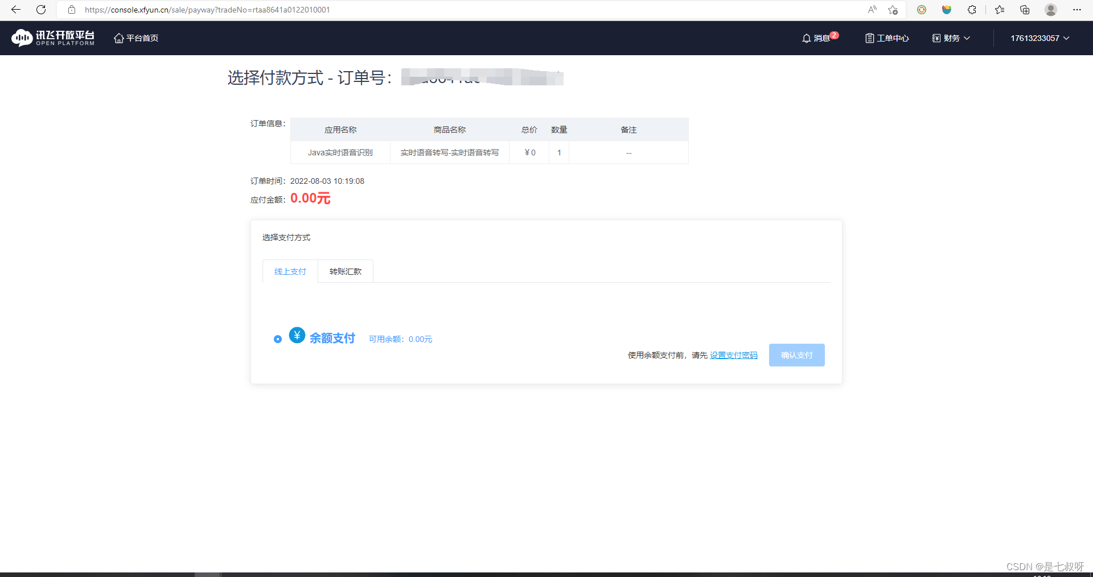Open 工单中心 from the top navigation
The image size is (1093, 577).
point(886,38)
